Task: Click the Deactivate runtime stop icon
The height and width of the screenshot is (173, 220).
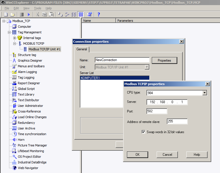Action: [21, 14]
